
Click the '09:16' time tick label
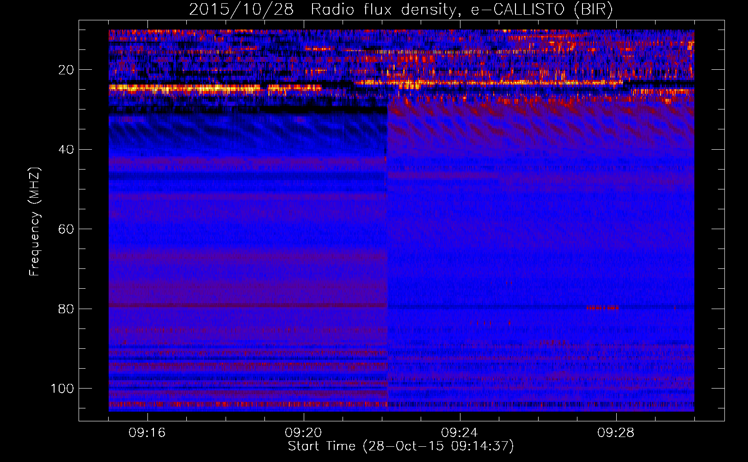(147, 433)
